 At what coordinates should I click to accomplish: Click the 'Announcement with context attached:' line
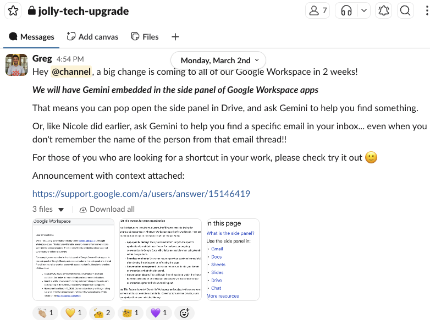click(x=108, y=175)
